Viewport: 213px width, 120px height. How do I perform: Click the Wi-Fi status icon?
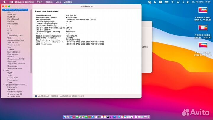coord(173,2)
